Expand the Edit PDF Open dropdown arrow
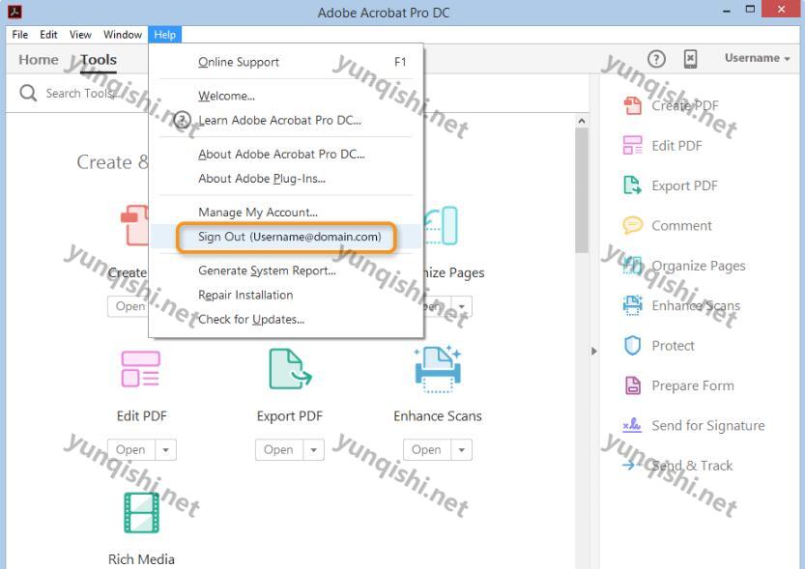Screen dimensions: 805x569 click(x=166, y=450)
